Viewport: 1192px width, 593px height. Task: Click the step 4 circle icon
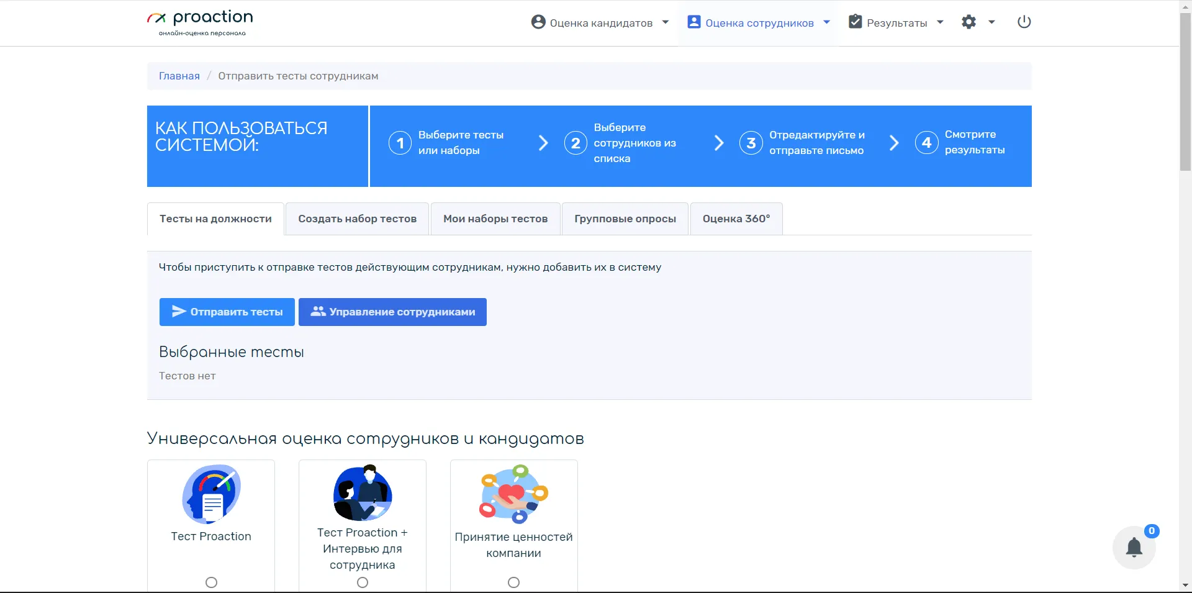pyautogui.click(x=926, y=143)
